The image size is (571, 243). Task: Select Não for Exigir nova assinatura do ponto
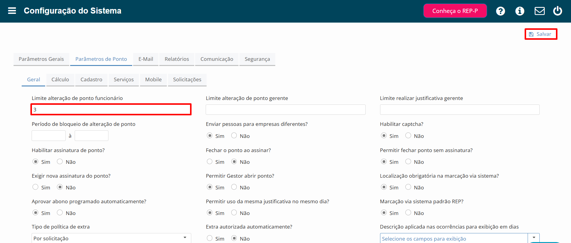pyautogui.click(x=60, y=187)
